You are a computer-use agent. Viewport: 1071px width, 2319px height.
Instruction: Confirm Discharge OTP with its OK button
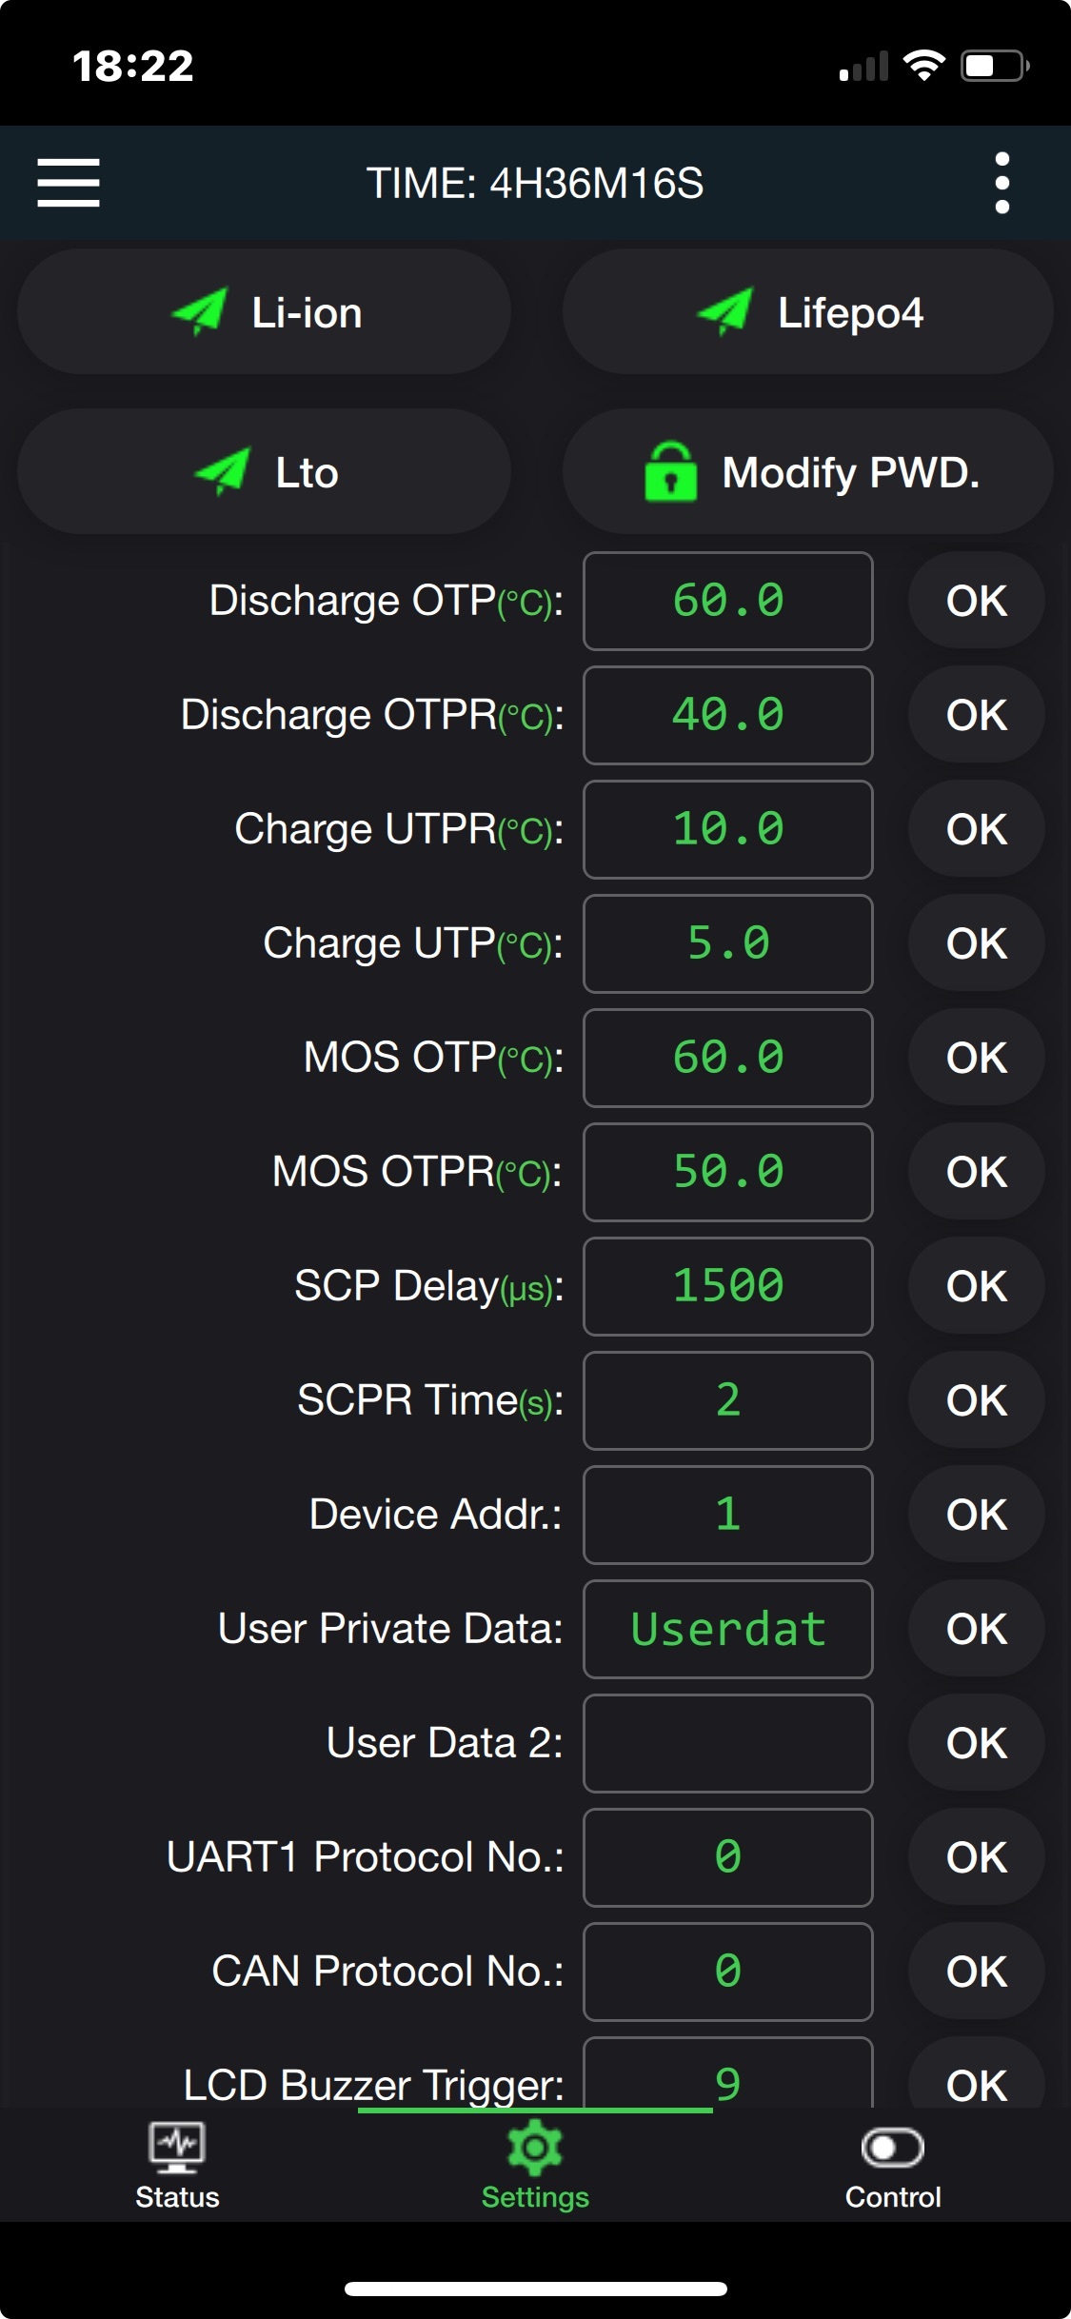point(976,601)
